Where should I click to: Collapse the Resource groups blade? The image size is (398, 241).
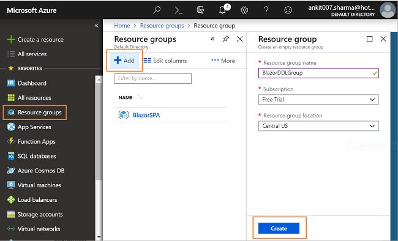click(x=212, y=39)
